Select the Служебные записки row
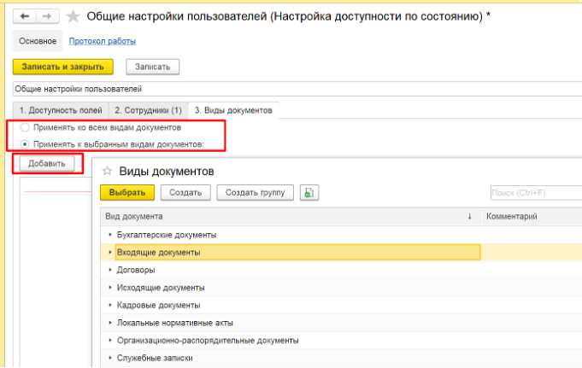Screen dimensions: 582x368 pos(341,358)
